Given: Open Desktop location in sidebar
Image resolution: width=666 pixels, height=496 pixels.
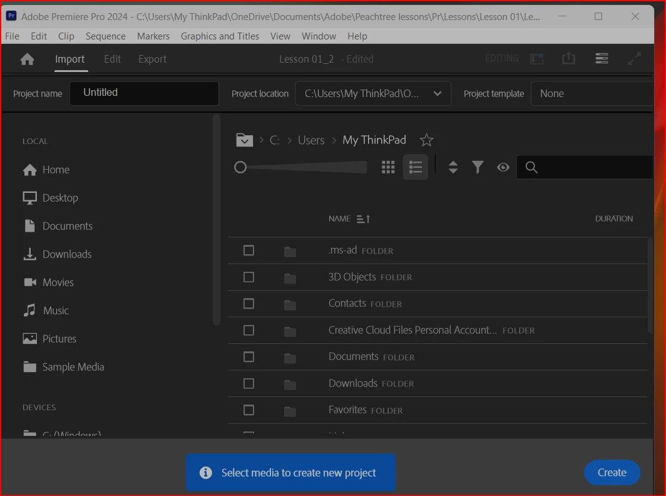Looking at the screenshot, I should pyautogui.click(x=51, y=198).
